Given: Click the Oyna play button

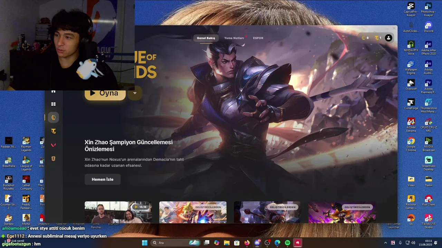Looking at the screenshot, I should 105,93.
